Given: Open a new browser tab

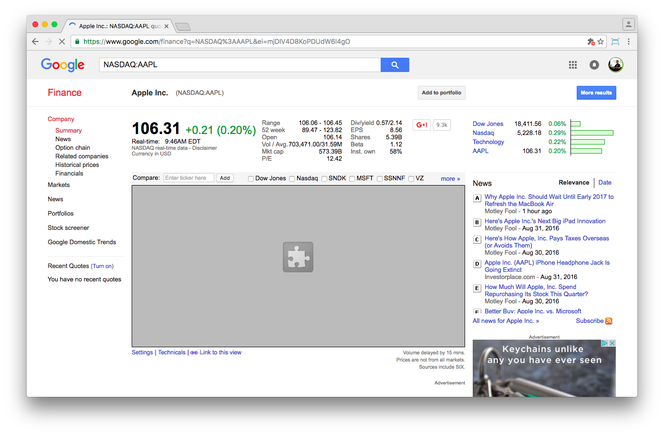Looking at the screenshot, I should coord(183,27).
